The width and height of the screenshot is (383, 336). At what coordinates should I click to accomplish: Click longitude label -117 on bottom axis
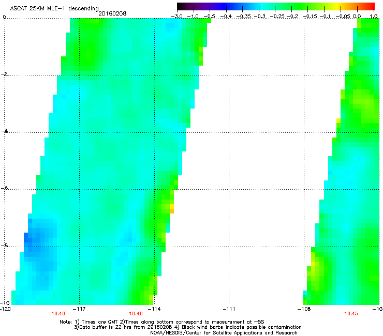click(x=79, y=309)
